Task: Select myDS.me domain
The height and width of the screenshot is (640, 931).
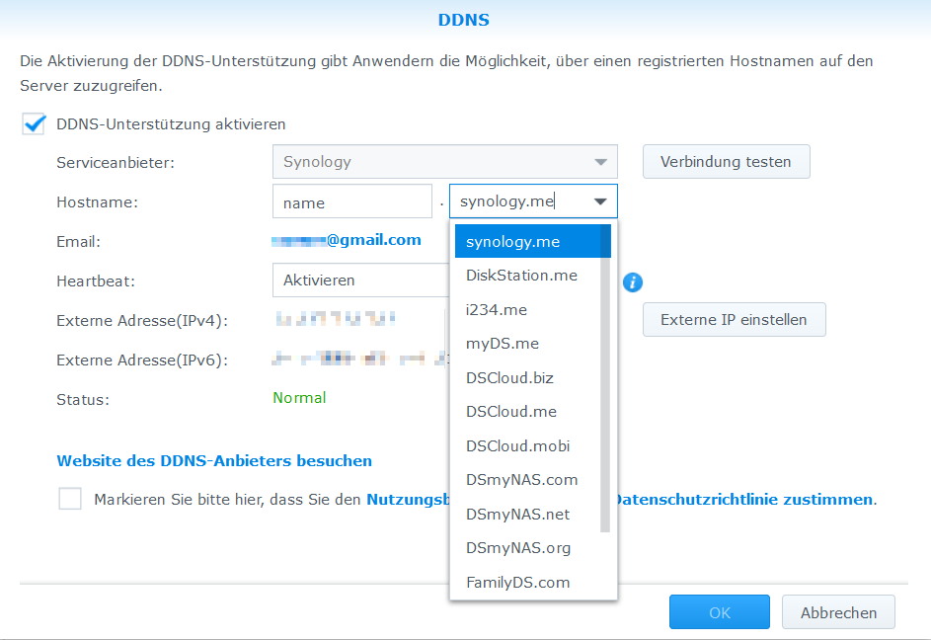Action: (x=528, y=344)
